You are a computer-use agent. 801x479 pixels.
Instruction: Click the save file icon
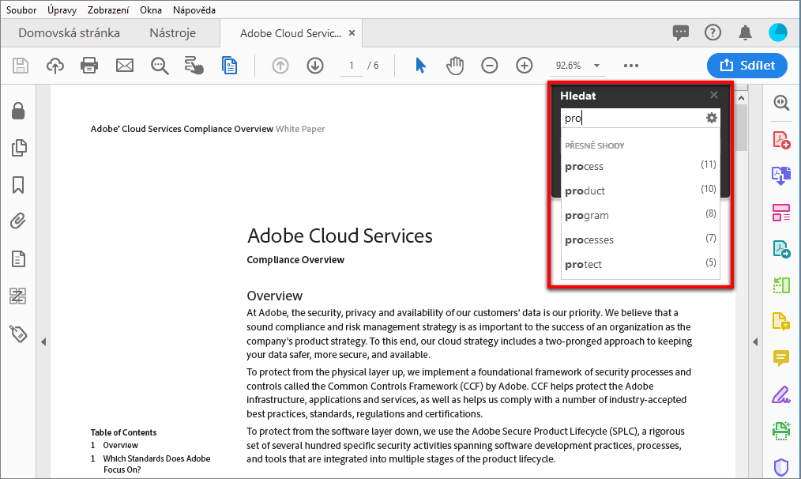click(x=21, y=66)
